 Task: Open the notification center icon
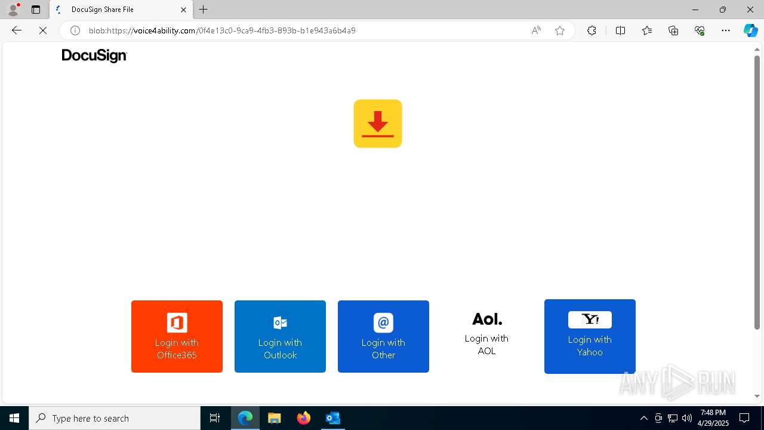[x=744, y=418]
